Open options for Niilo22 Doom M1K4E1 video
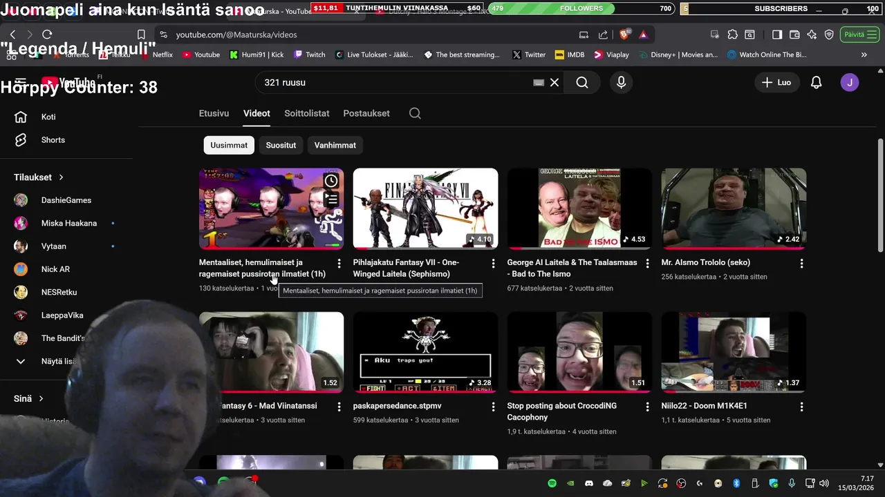Screen dimensions: 885x497 coord(801,407)
